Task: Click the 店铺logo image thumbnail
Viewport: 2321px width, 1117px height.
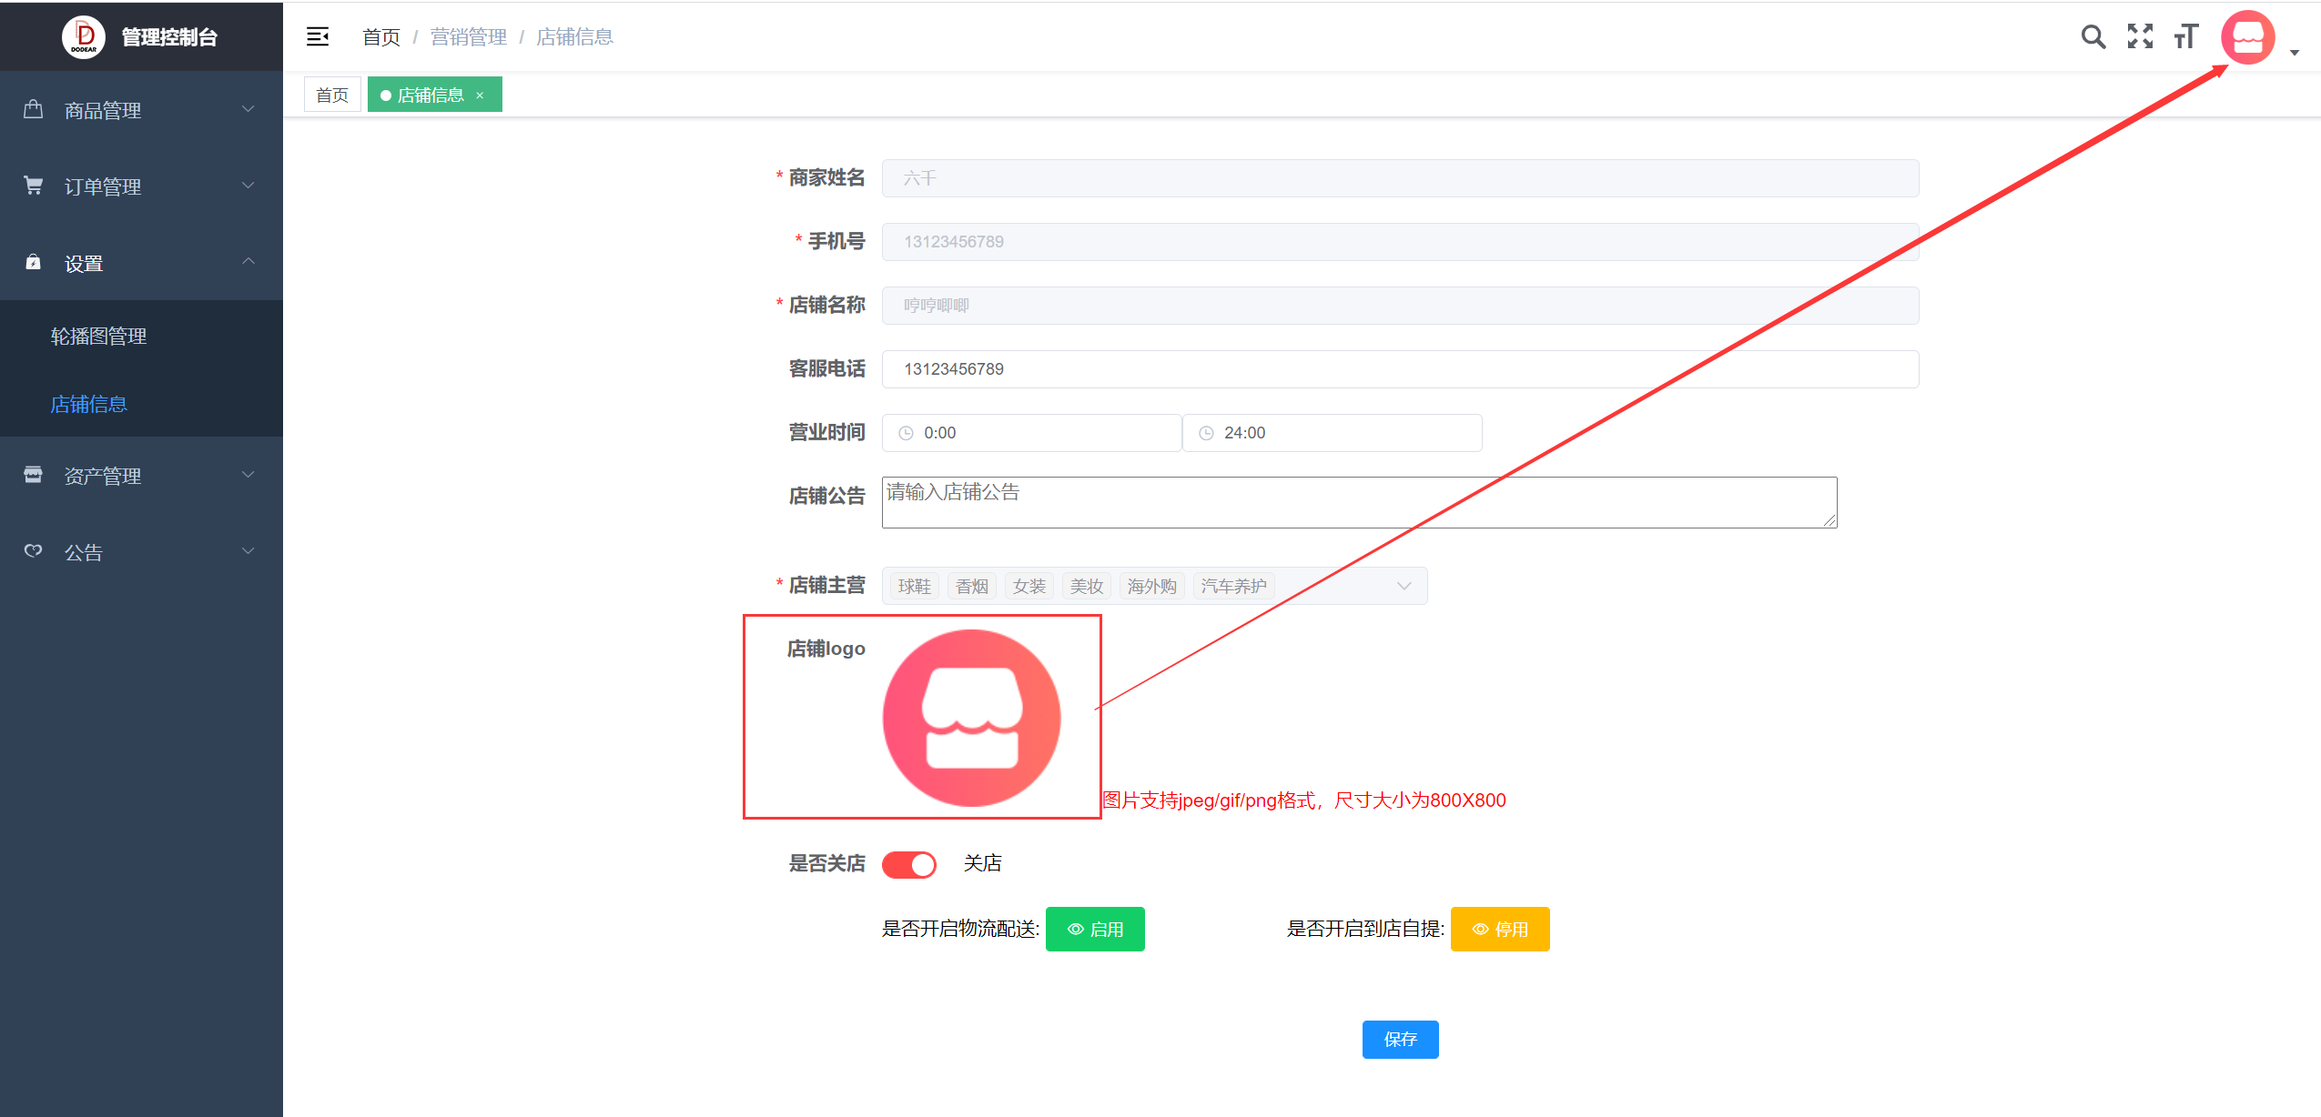Action: (x=971, y=718)
